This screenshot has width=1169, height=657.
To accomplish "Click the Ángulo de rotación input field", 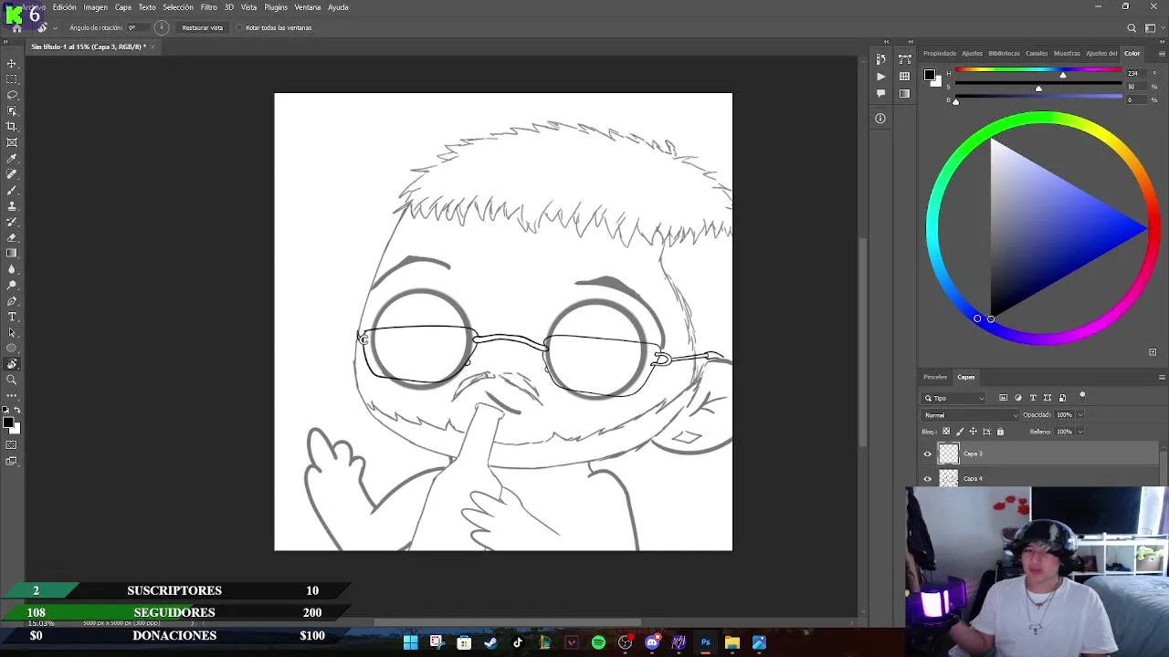I will [x=138, y=27].
